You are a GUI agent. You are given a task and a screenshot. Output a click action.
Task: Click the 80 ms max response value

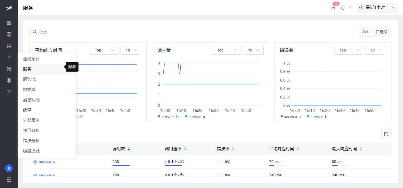[337, 162]
